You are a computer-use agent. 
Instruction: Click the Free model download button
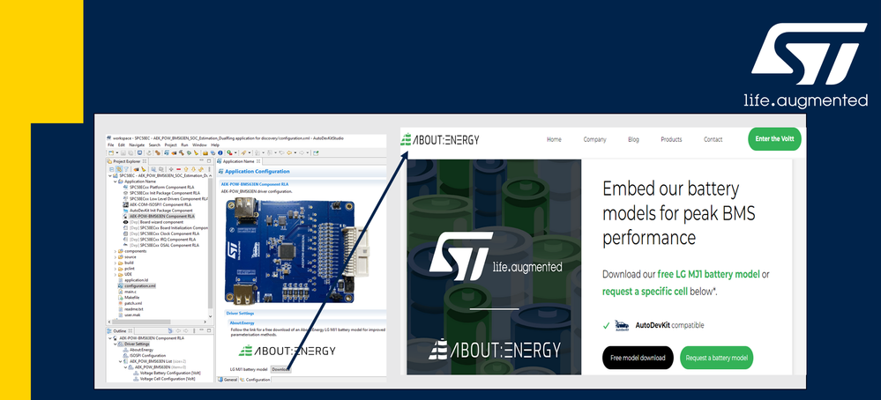(638, 358)
